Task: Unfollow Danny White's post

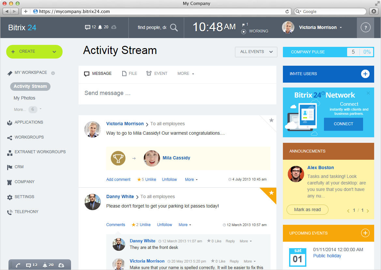Action: 165,225
